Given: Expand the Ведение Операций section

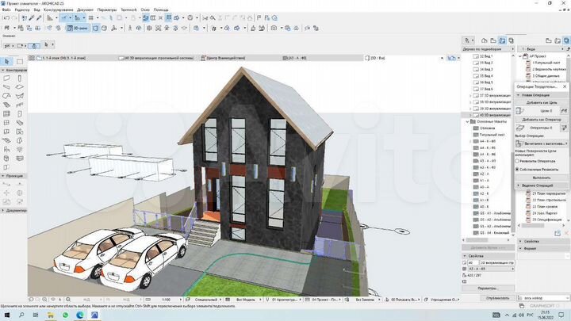Looking at the screenshot, I should tap(519, 185).
